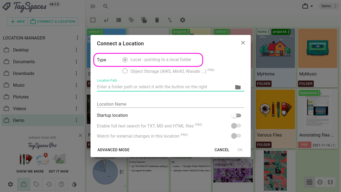This screenshot has width=341, height=192.
Task: Switch to map perspective icon
Action: [330, 182]
